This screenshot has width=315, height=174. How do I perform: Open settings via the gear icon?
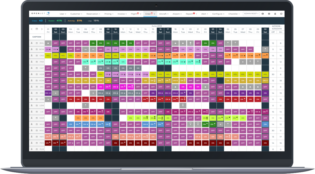click(269, 14)
